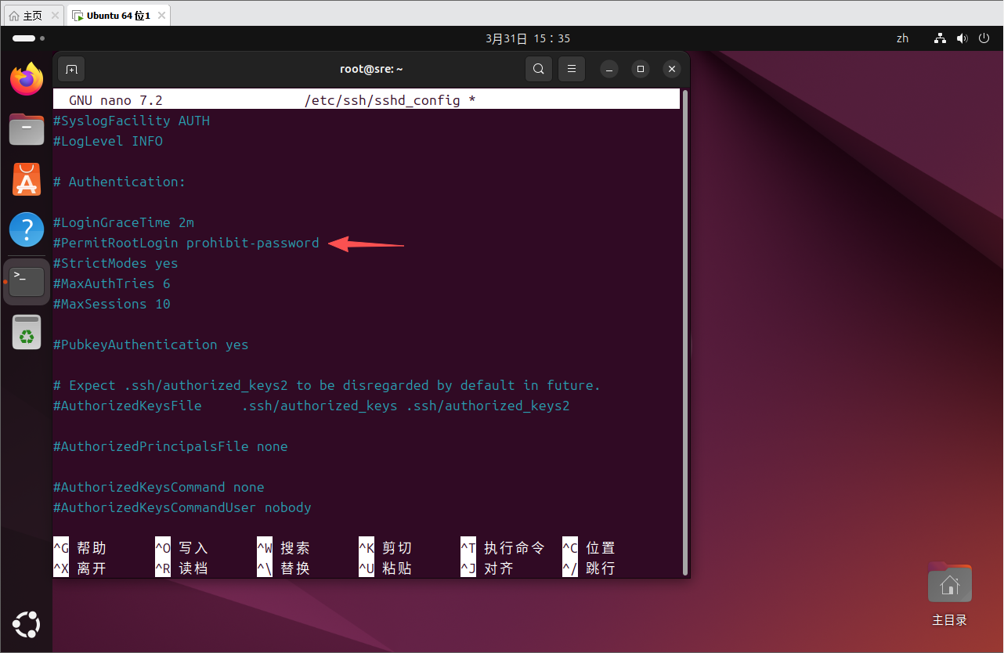The height and width of the screenshot is (653, 1004).
Task: Click the #AuthorizedKeysCommand none line
Action: (159, 487)
